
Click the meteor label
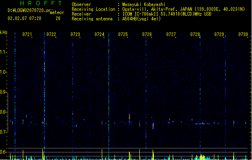point(57,12)
